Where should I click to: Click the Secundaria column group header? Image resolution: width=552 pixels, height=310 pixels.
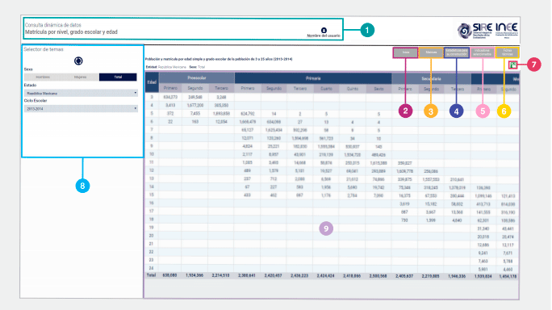[431, 78]
